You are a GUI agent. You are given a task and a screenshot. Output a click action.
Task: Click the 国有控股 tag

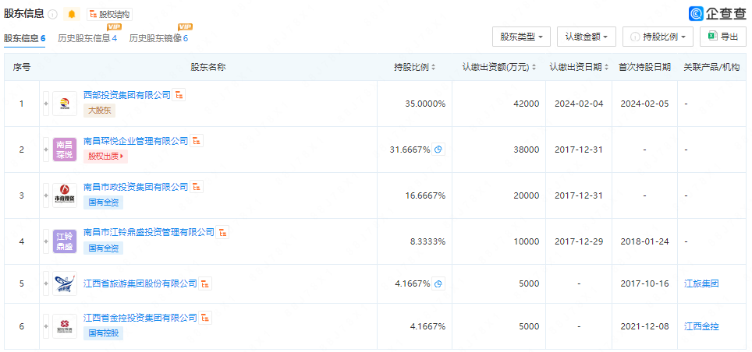pyautogui.click(x=103, y=333)
